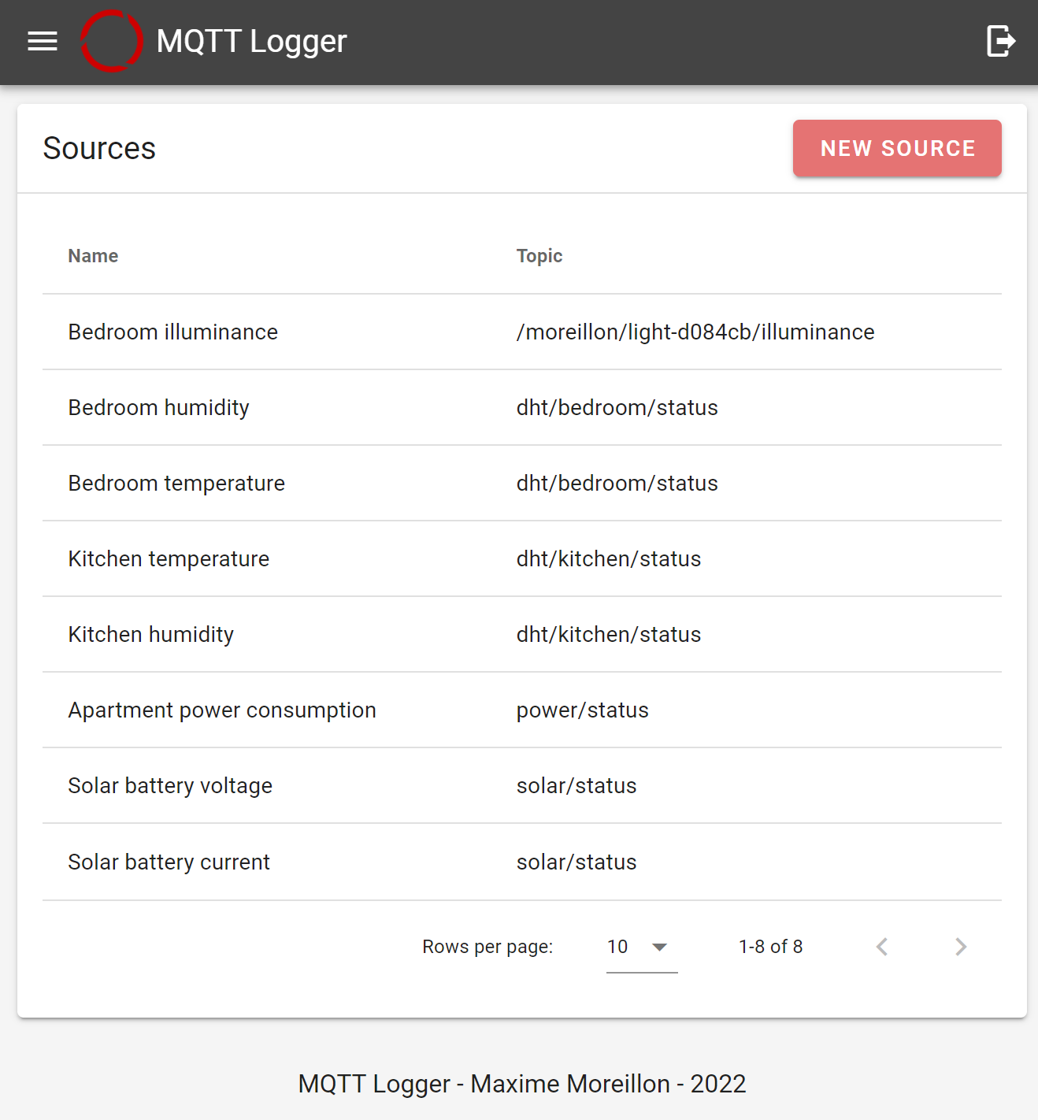Select the Kitchen temperature row
The width and height of the screenshot is (1038, 1120).
(x=522, y=558)
